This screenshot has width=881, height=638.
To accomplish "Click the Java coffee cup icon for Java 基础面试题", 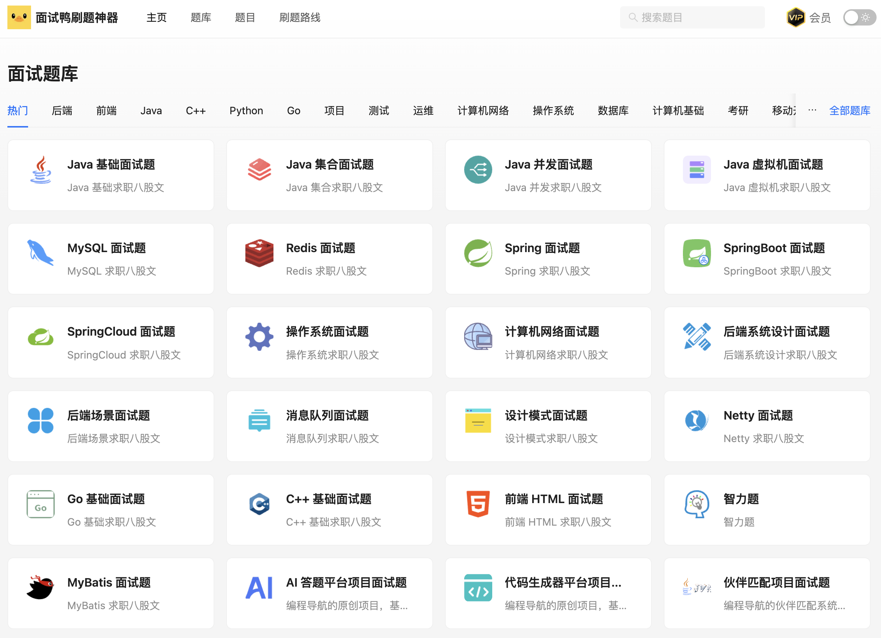I will pyautogui.click(x=41, y=170).
